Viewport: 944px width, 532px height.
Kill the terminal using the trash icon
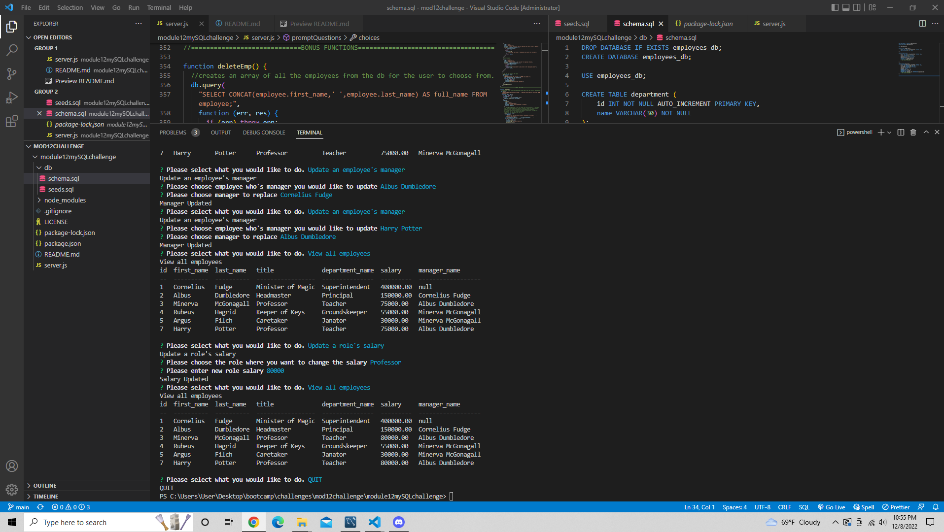click(x=913, y=132)
